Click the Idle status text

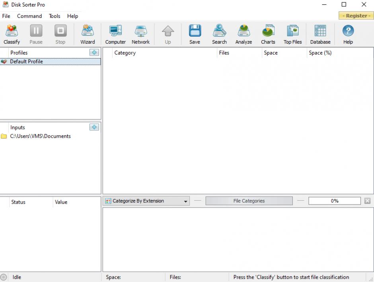17,277
